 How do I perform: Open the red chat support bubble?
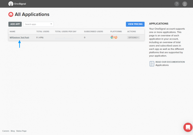click(x=188, y=127)
